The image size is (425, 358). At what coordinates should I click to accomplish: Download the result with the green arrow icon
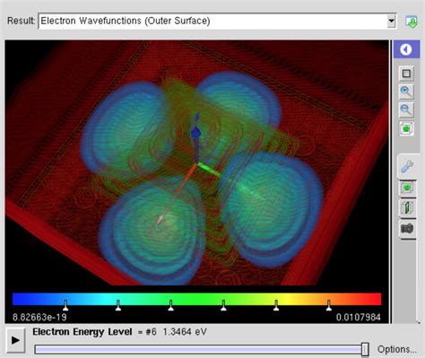click(412, 22)
